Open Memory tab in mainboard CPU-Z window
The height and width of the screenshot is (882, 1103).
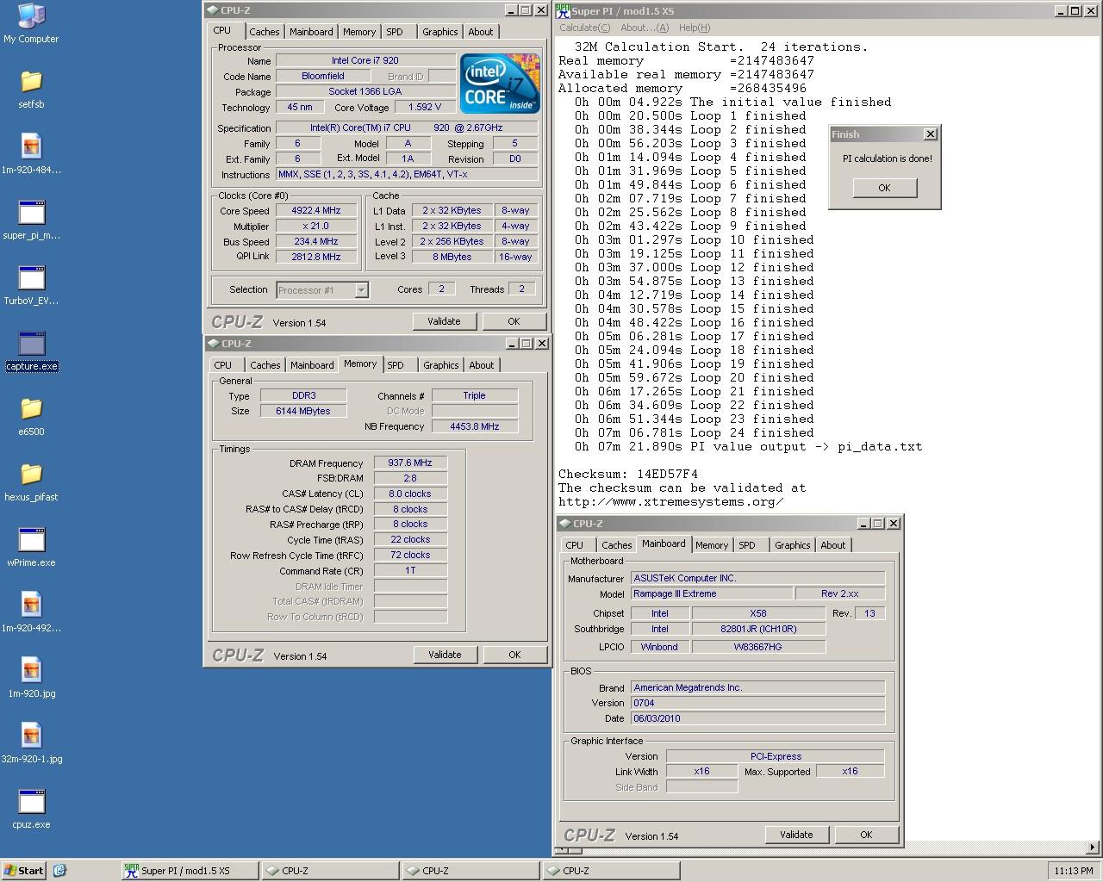coord(712,545)
